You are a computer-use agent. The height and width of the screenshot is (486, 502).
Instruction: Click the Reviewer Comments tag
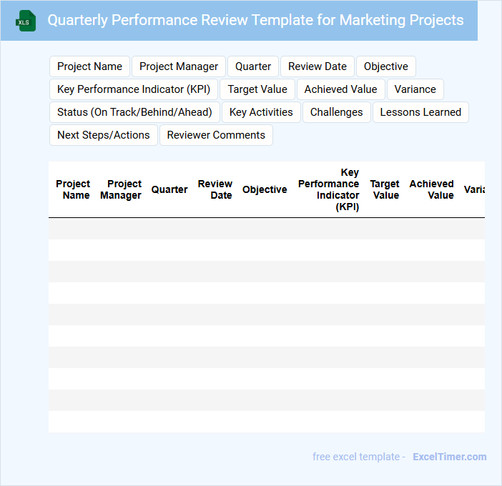[x=216, y=135]
